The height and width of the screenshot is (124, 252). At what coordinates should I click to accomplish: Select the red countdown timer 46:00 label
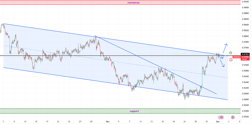(245, 60)
